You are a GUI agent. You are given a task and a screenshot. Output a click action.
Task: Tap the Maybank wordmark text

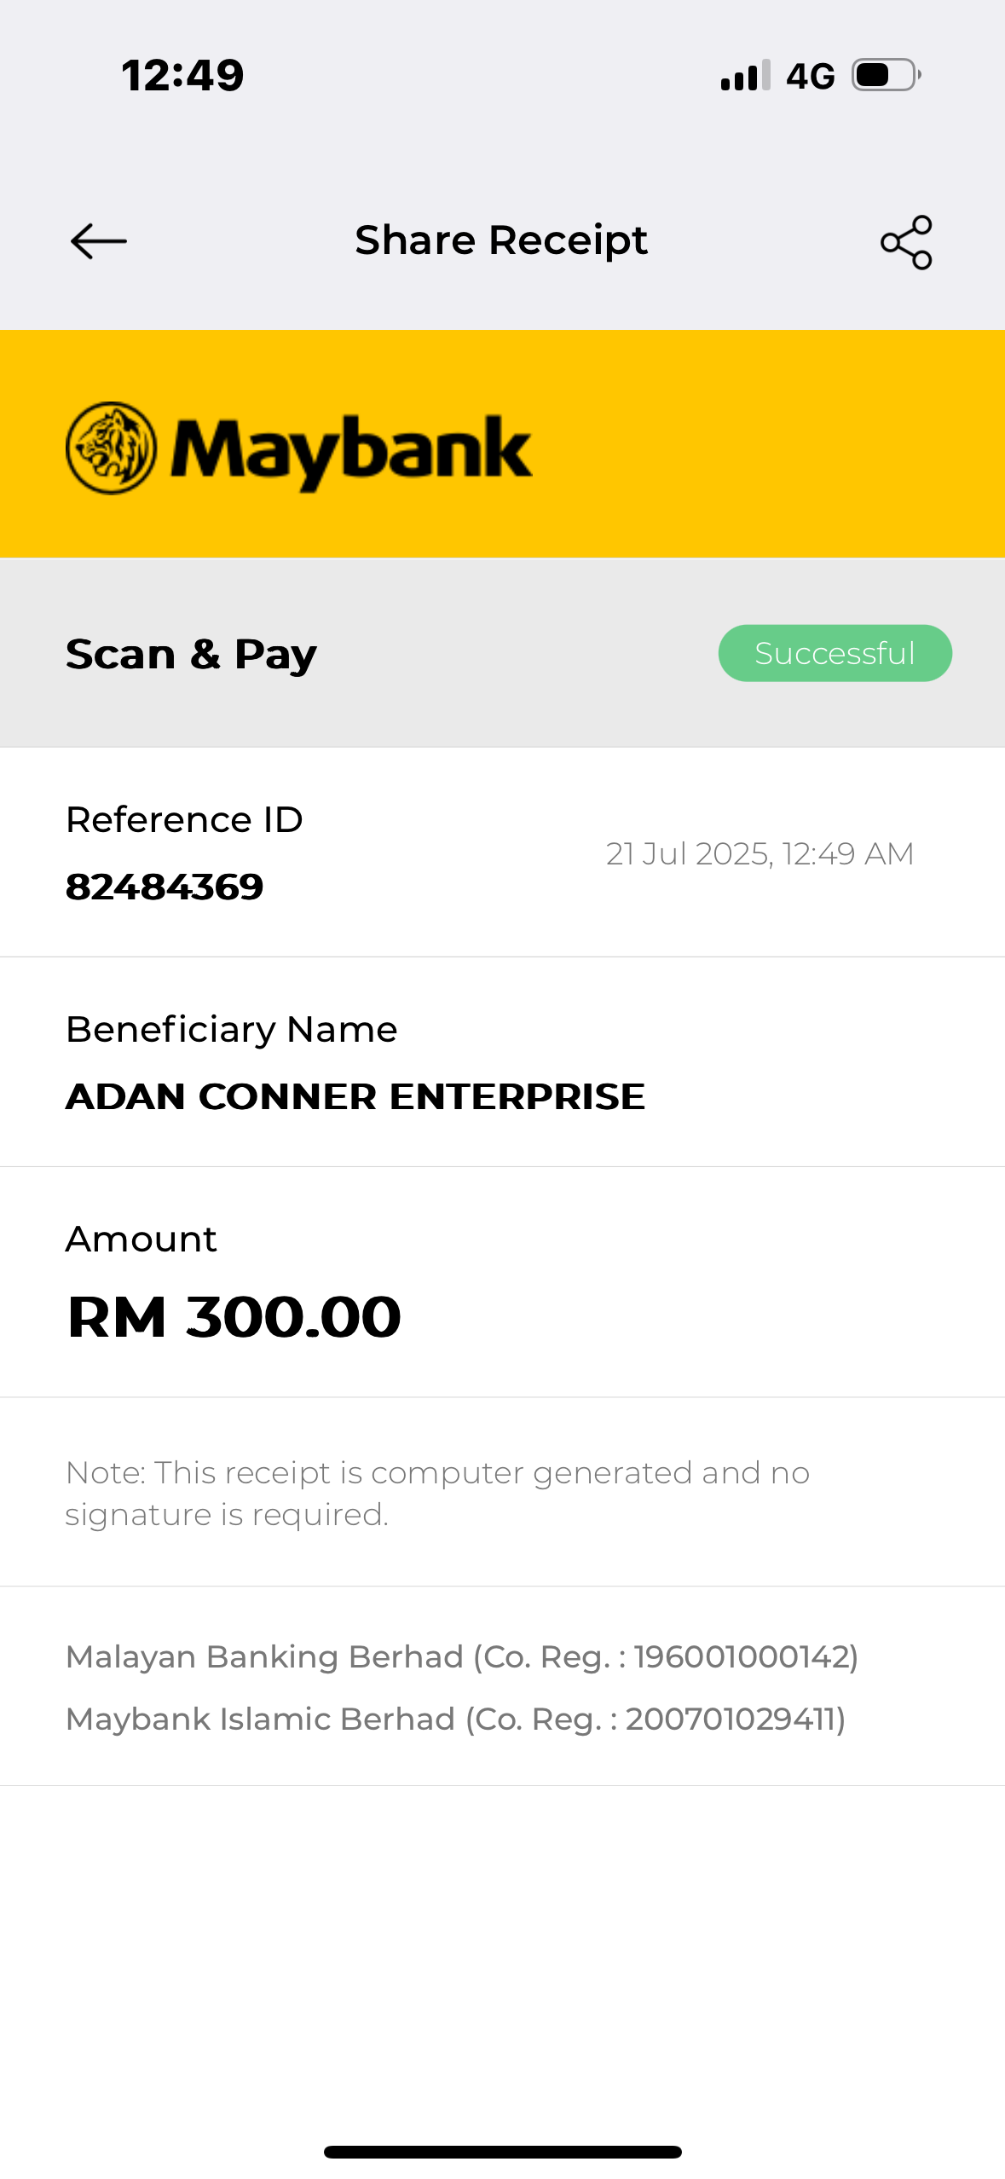click(351, 449)
